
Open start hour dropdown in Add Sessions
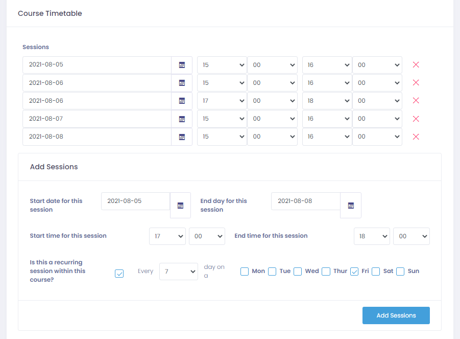(x=167, y=236)
